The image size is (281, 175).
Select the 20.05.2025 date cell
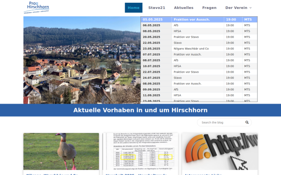(x=156, y=37)
